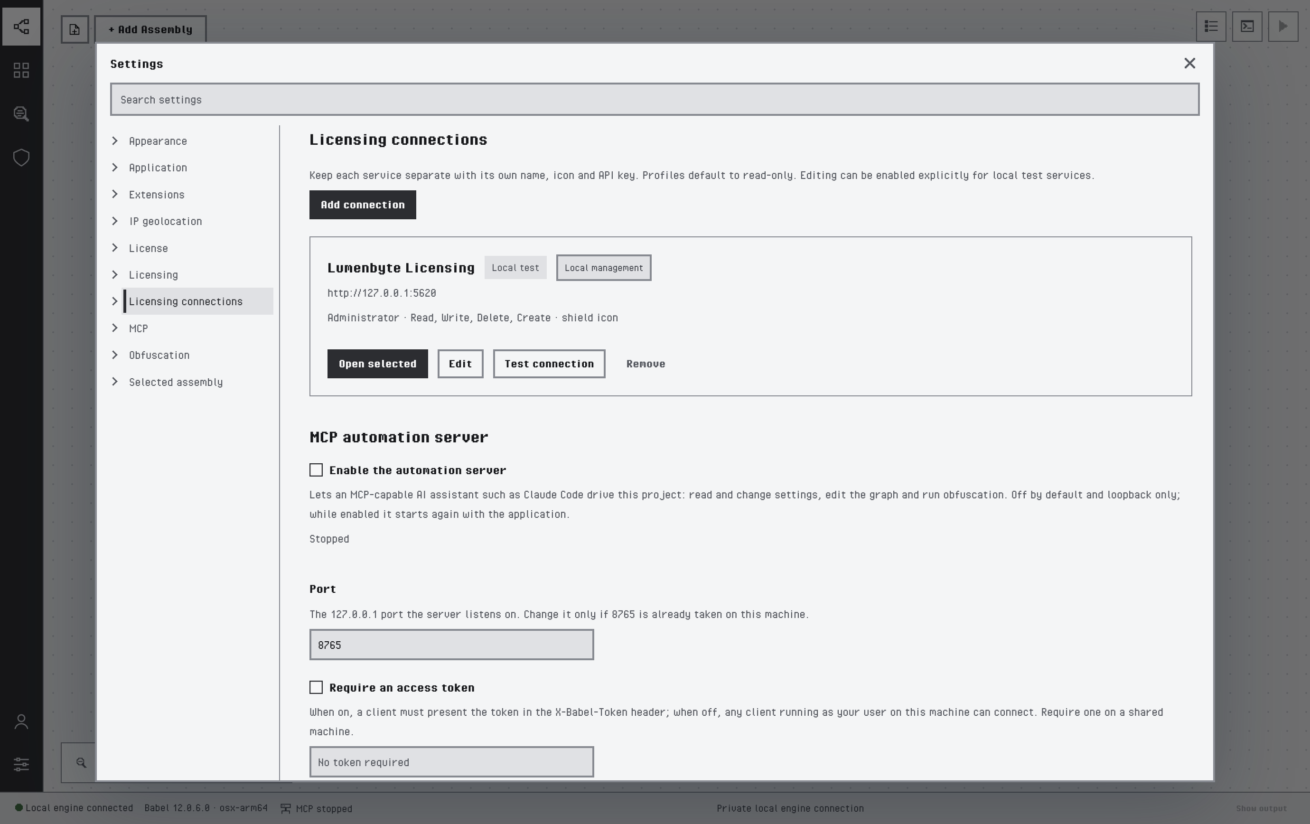Expand the Application settings chevron
The width and height of the screenshot is (1310, 824).
point(115,168)
